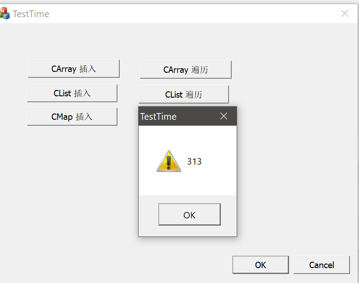Click the Cancel button
The image size is (359, 283).
(322, 265)
